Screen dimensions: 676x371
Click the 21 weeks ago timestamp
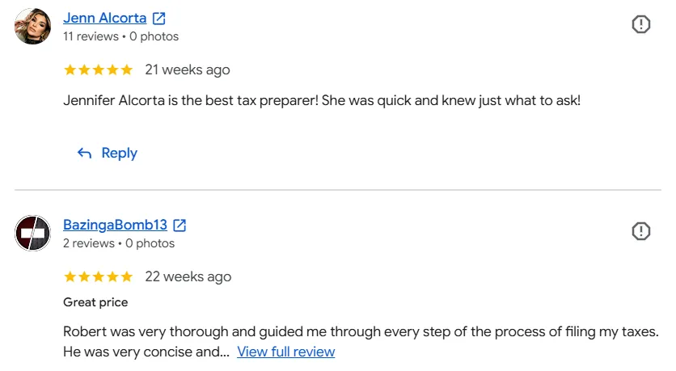[x=187, y=70]
